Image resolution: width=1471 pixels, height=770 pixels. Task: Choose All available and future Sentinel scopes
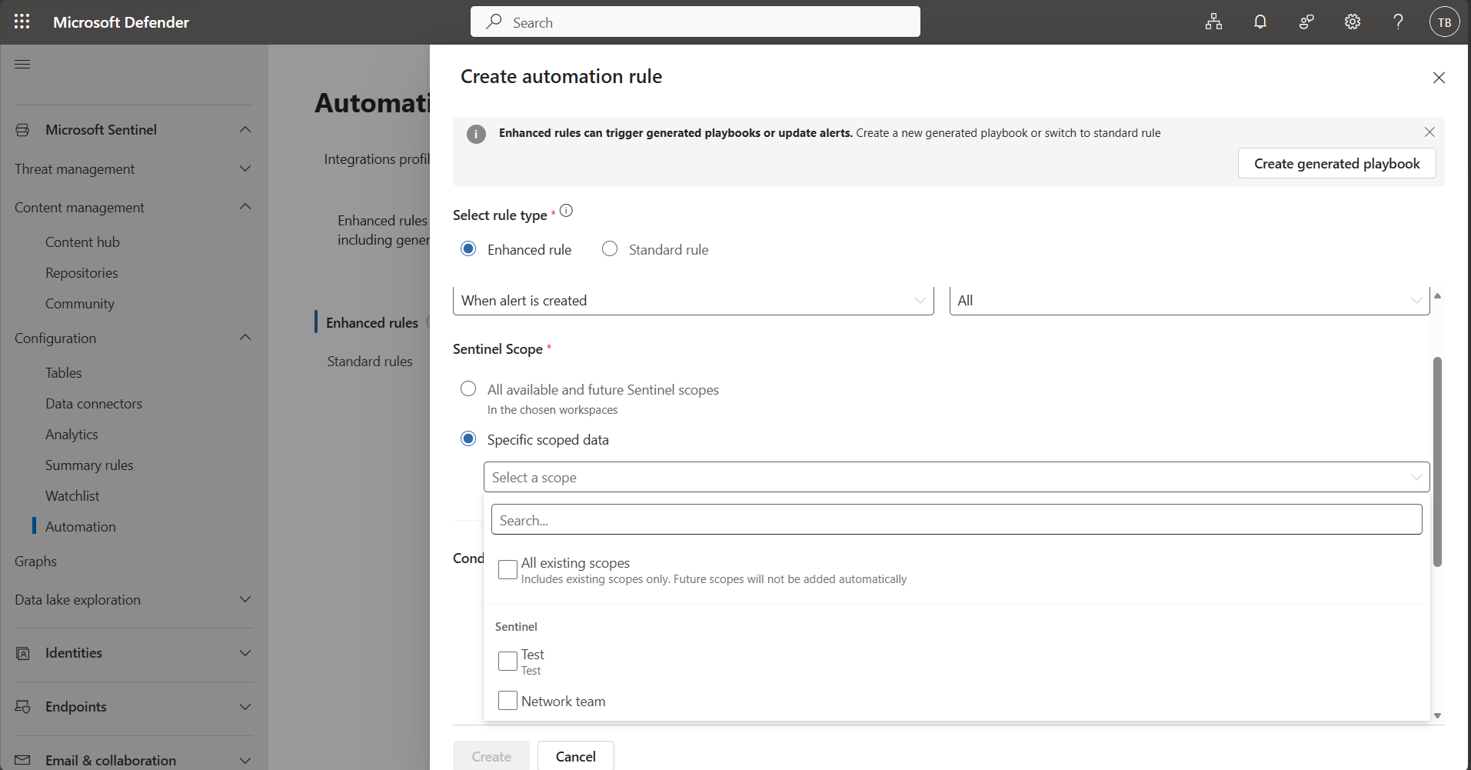point(468,388)
